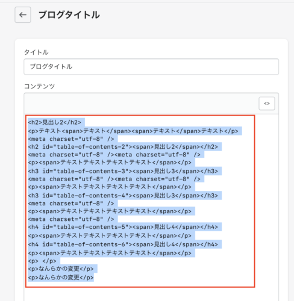Viewport: 294px width, 301px height.
Task: Click the page heading ブログタイトル
Action: click(69, 15)
